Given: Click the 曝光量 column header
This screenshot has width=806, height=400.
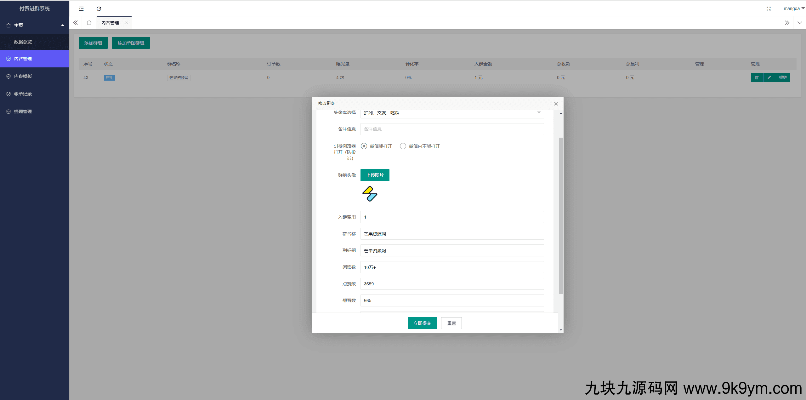Looking at the screenshot, I should pos(343,64).
